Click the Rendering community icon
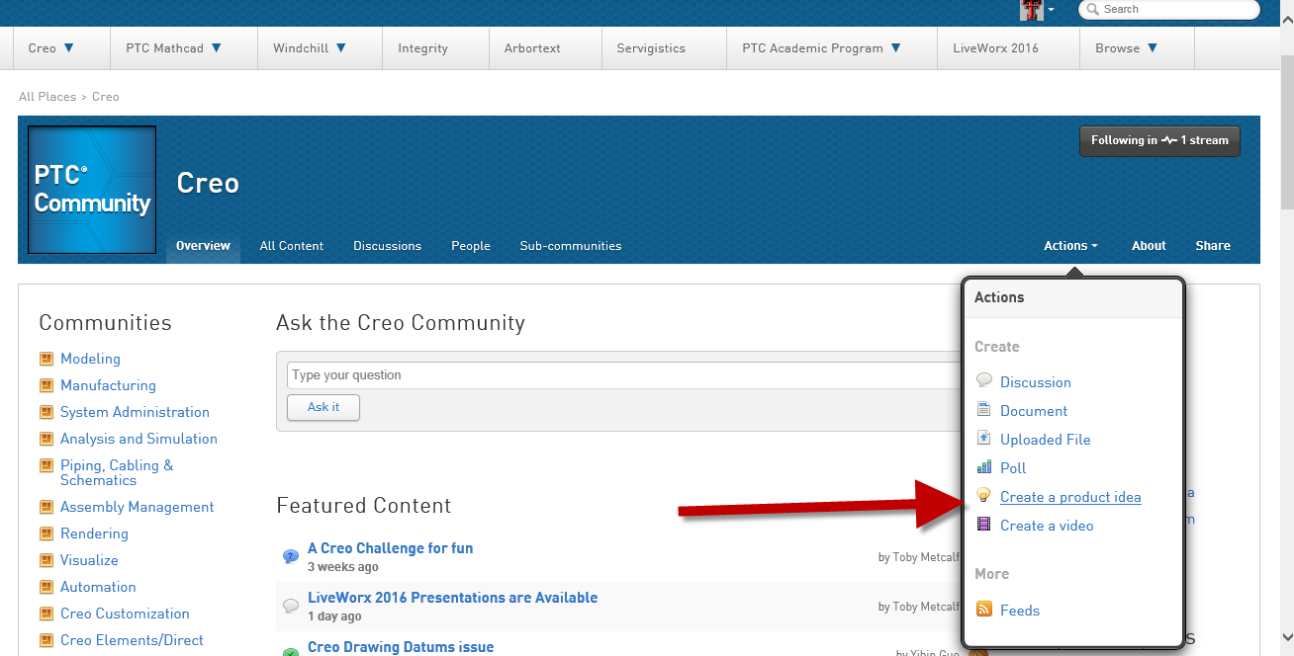This screenshot has width=1294, height=656. click(46, 533)
